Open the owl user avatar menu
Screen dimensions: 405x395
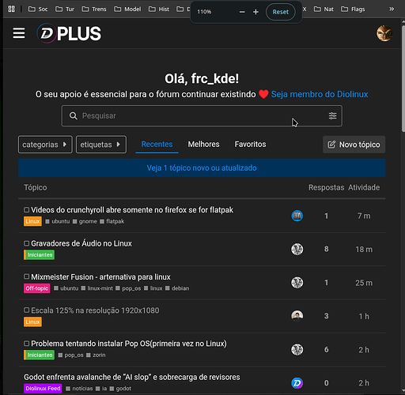[x=384, y=33]
